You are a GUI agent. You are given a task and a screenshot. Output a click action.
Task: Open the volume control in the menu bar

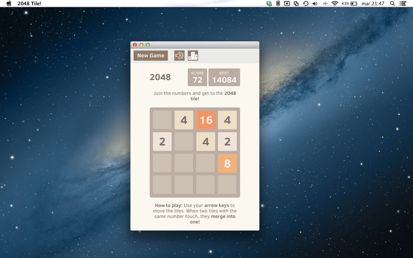tap(315, 4)
